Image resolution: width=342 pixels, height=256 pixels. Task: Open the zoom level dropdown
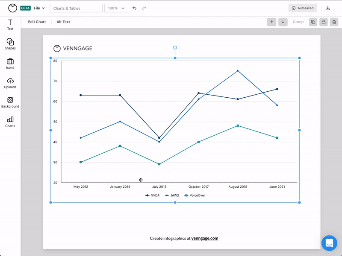(116, 8)
